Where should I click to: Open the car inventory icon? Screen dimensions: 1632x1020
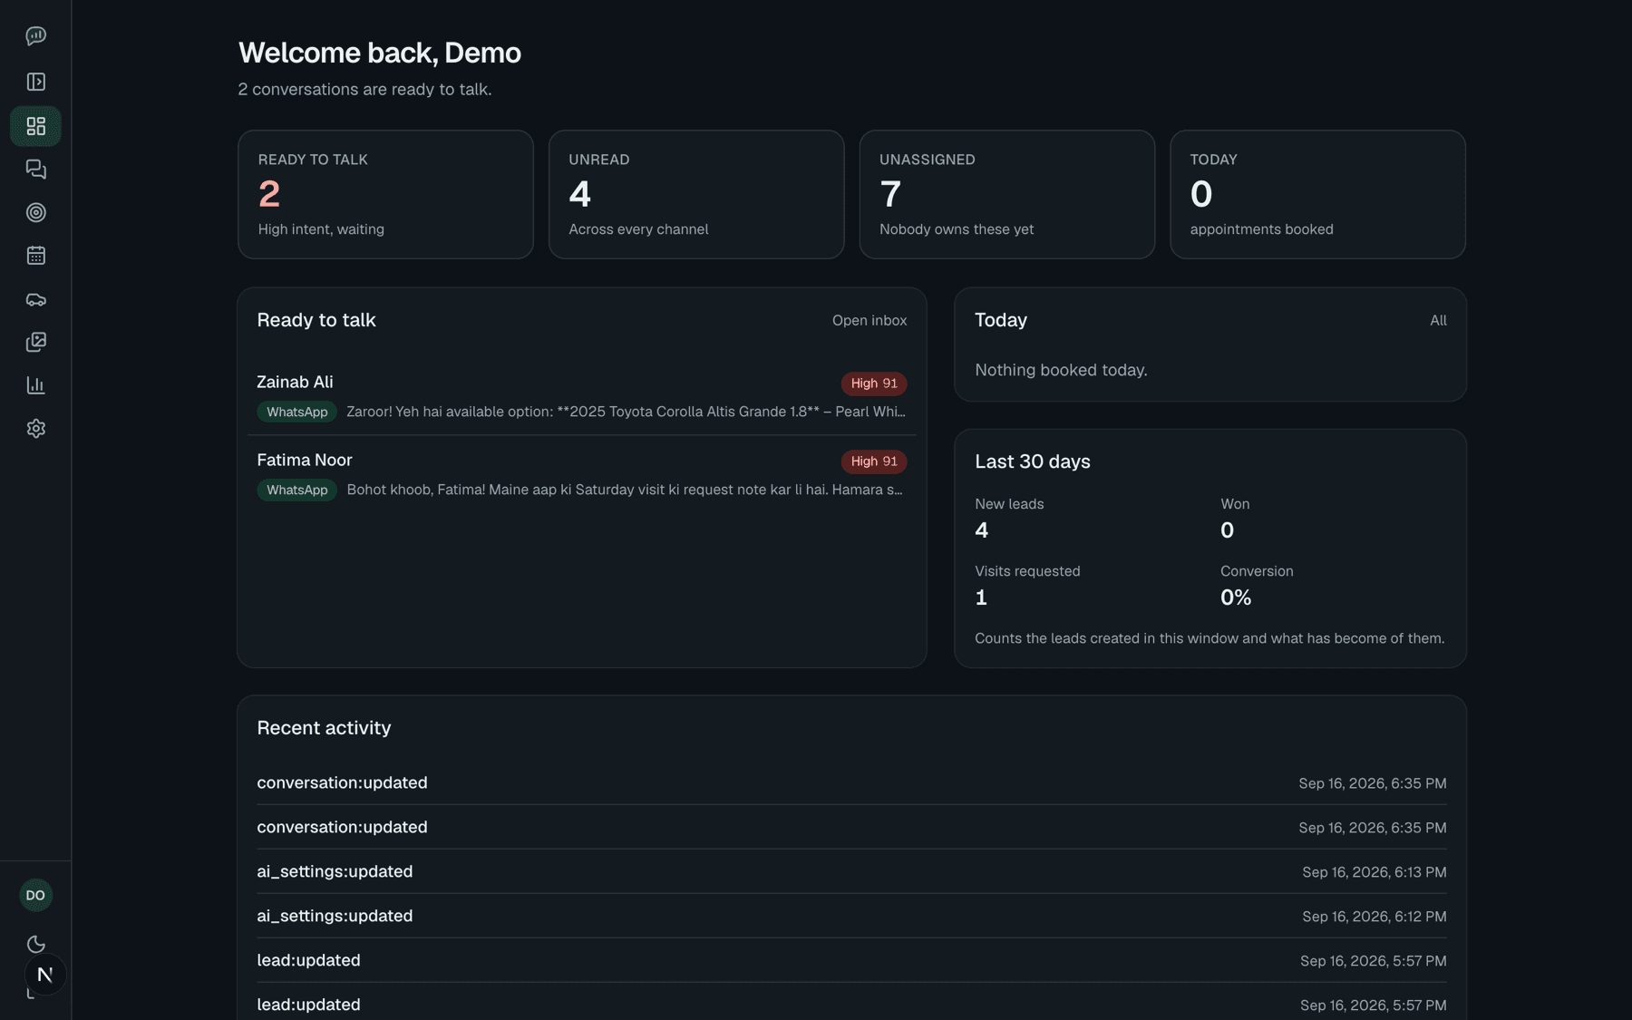click(35, 299)
